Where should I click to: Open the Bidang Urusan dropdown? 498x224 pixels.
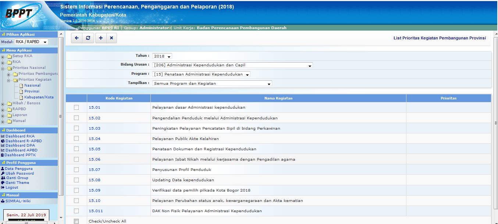click(x=232, y=66)
